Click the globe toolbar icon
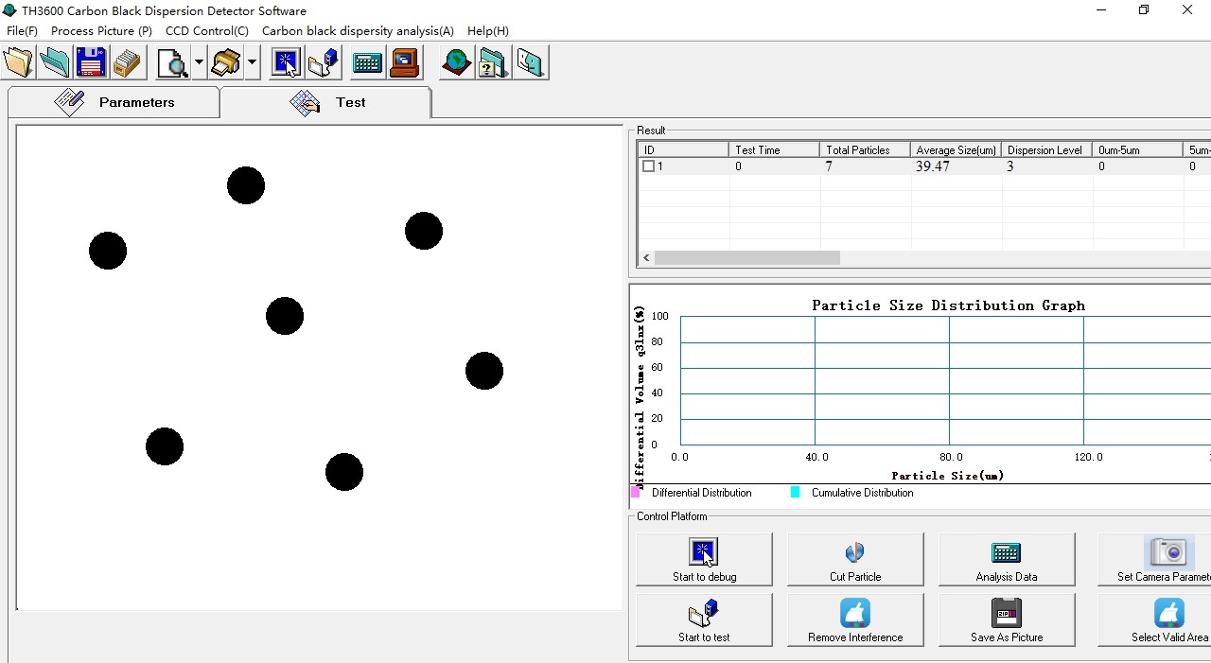The height and width of the screenshot is (663, 1211). tap(456, 63)
